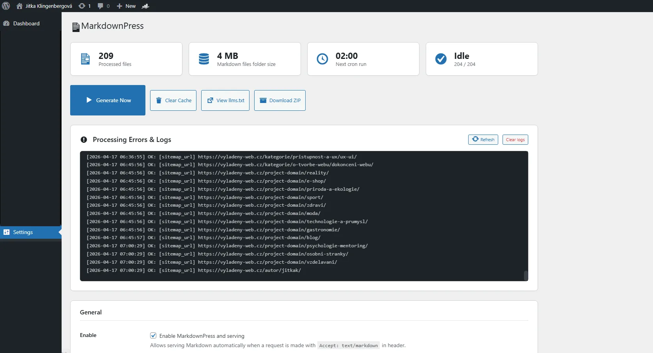Image resolution: width=653 pixels, height=353 pixels.
Task: Click the admin bar icon right of New
Action: click(x=145, y=6)
